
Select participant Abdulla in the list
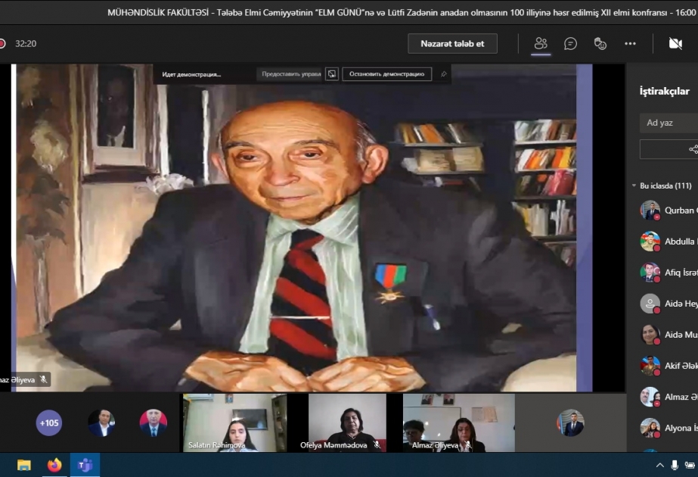coord(669,242)
